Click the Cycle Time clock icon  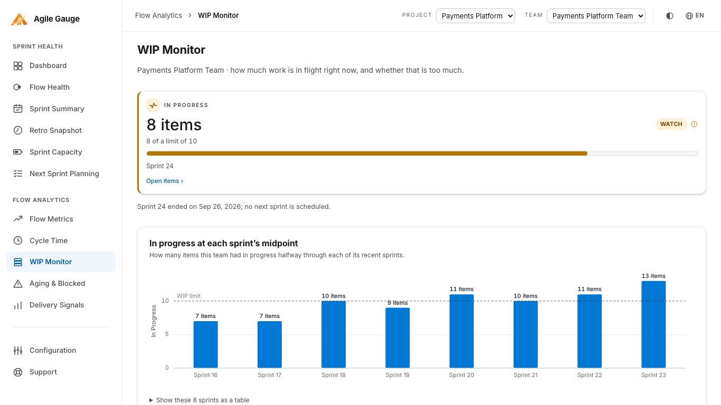pos(18,241)
